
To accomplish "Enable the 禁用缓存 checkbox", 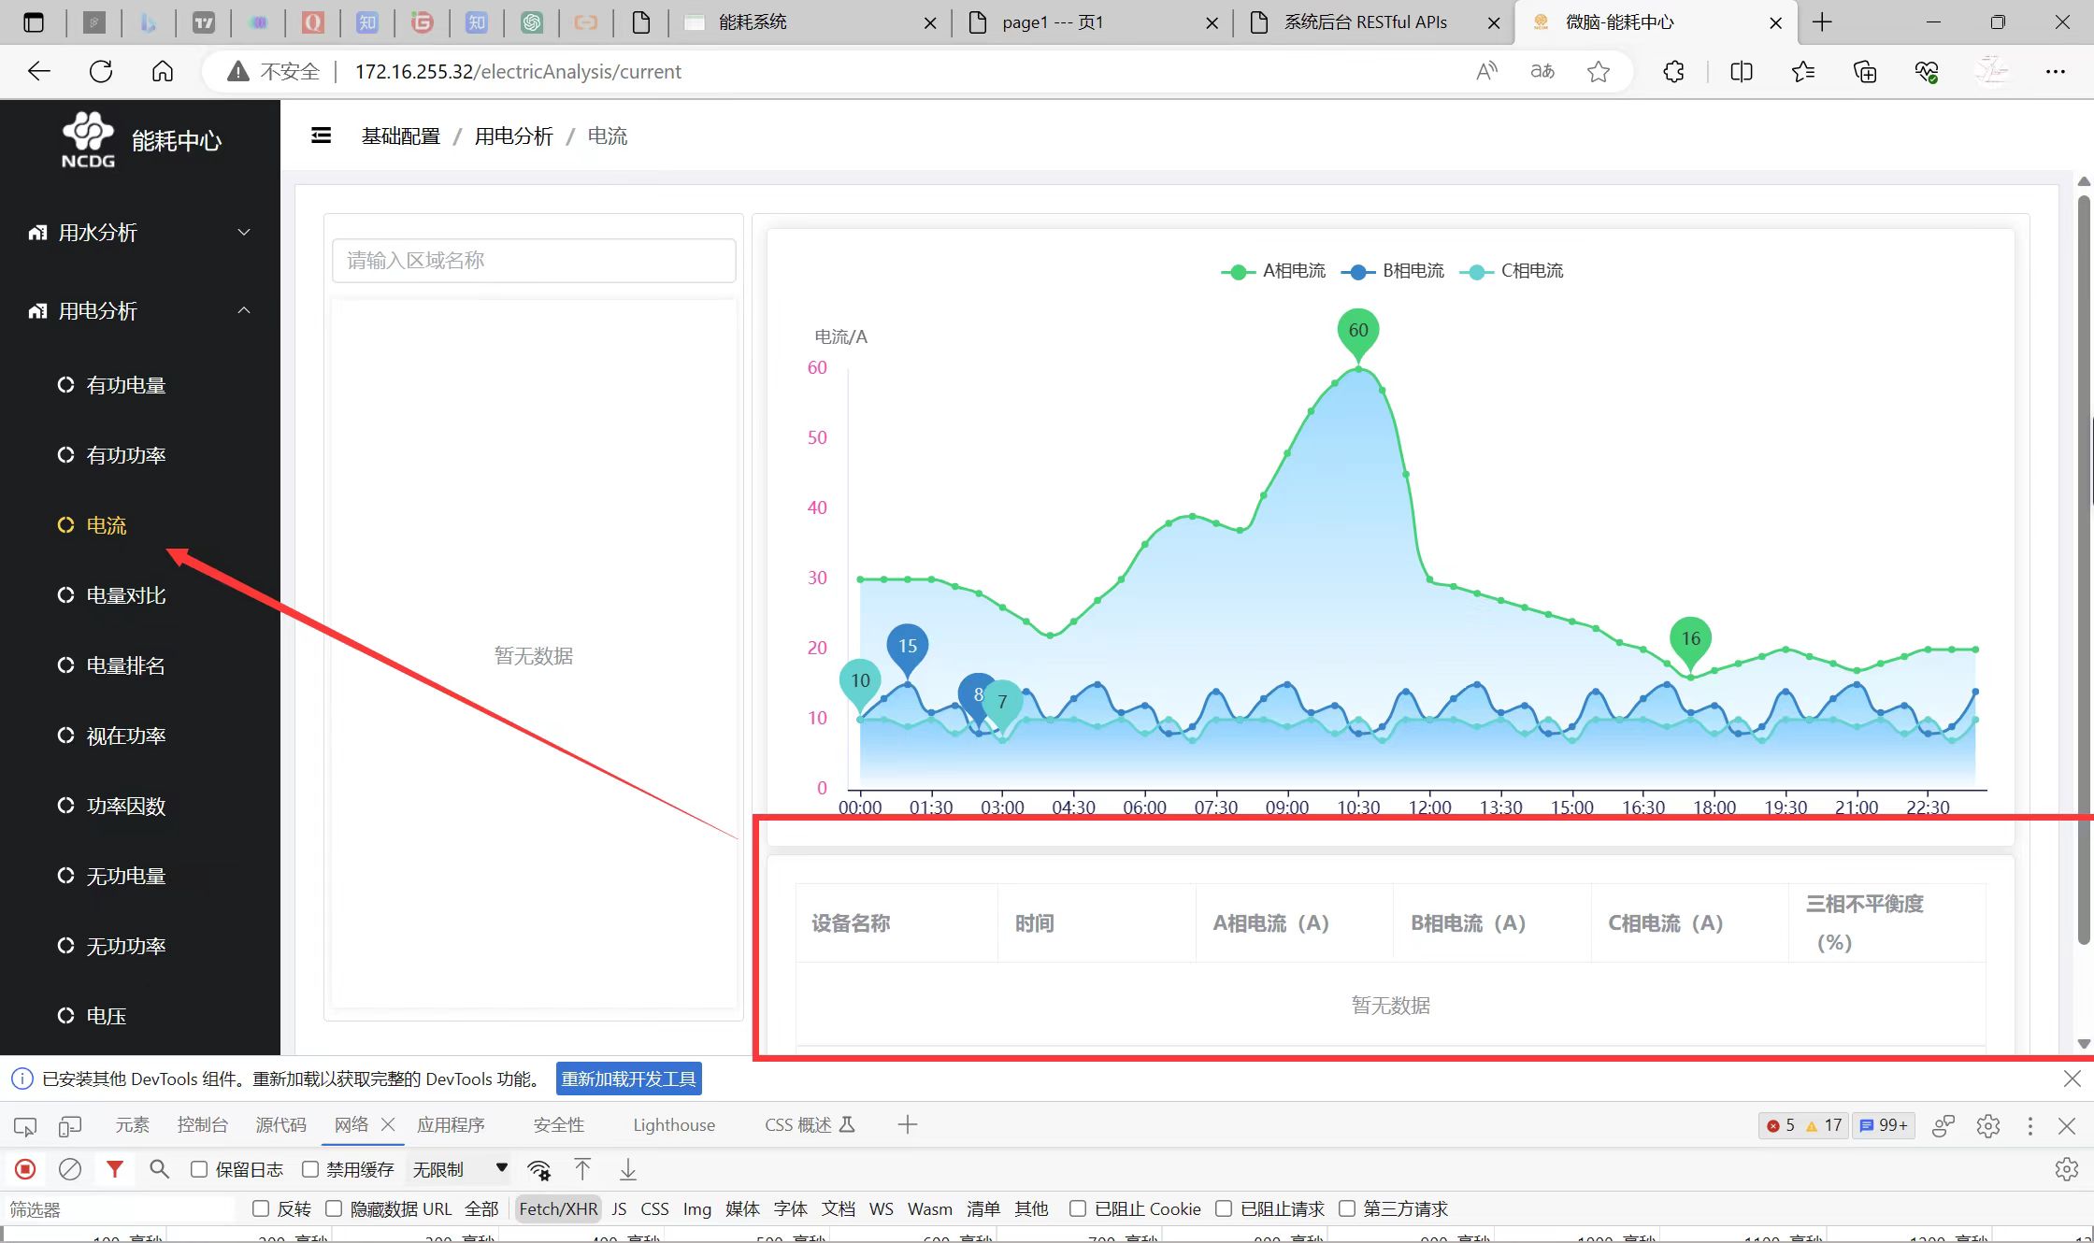I will tap(310, 1169).
